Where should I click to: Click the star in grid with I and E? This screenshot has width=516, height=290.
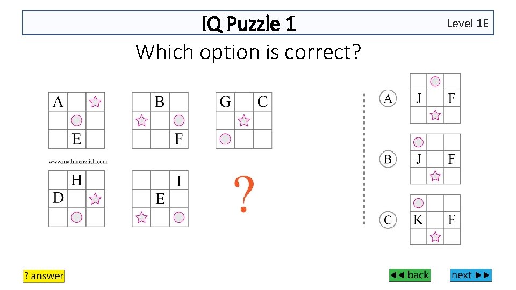pyautogui.click(x=141, y=218)
